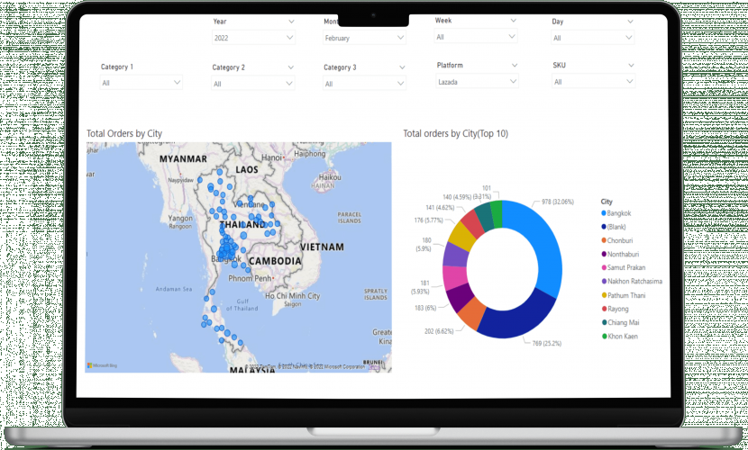Collapse the SKU slicer header chevron
748x450 pixels.
[631, 65]
